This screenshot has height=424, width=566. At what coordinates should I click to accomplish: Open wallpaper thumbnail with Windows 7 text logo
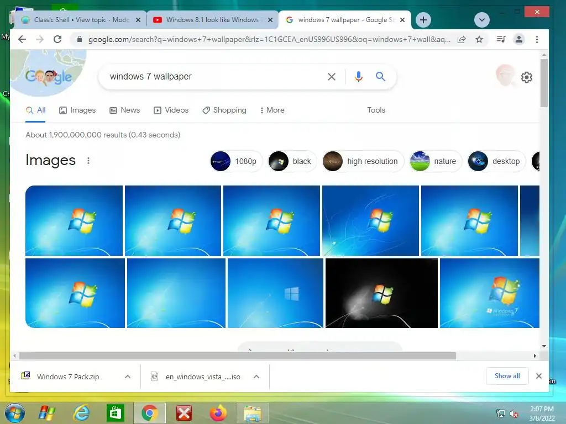pyautogui.click(x=490, y=293)
